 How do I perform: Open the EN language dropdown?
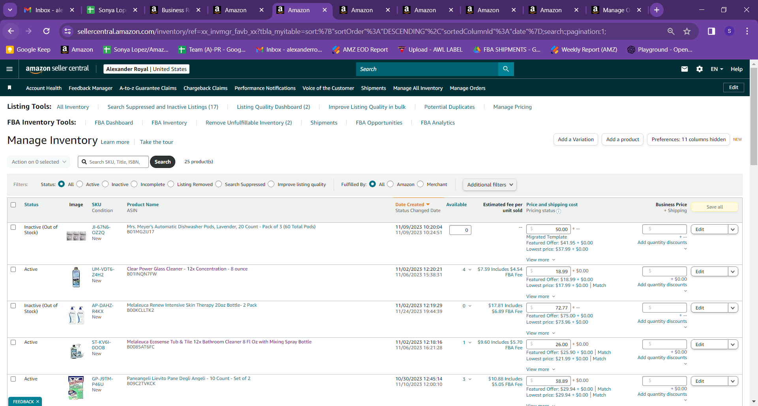tap(717, 69)
